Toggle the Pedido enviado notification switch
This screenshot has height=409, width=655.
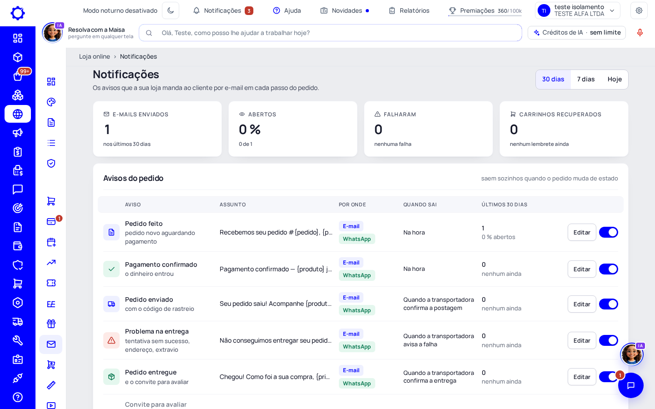point(609,304)
